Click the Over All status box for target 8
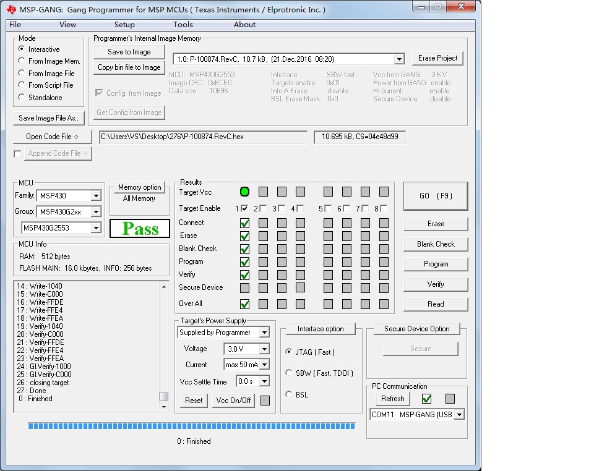The image size is (594, 471). pyautogui.click(x=384, y=303)
